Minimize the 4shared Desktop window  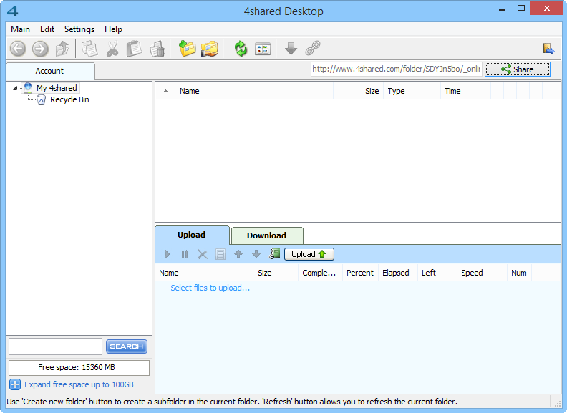tap(502, 9)
